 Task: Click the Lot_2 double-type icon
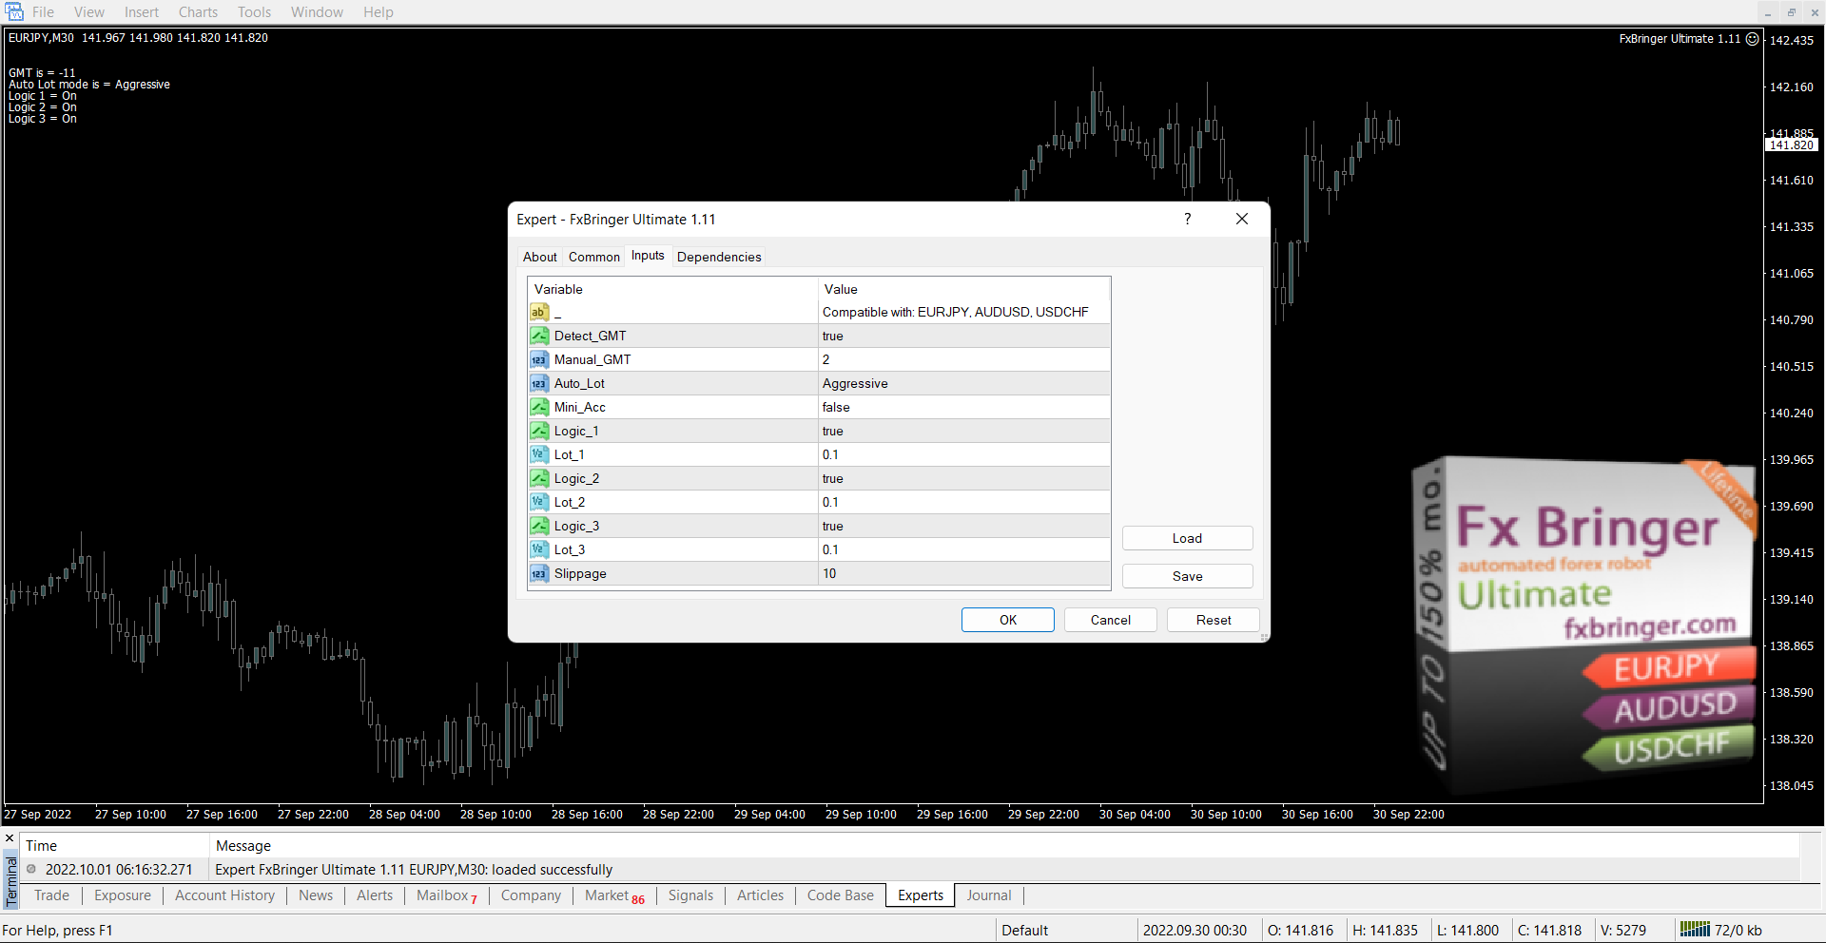click(539, 502)
